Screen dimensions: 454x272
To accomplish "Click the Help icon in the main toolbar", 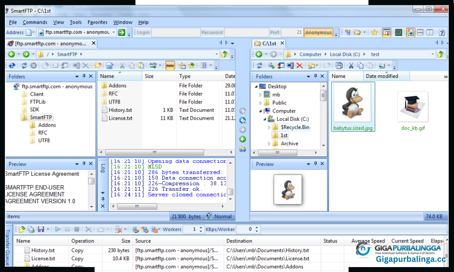I will [x=442, y=32].
